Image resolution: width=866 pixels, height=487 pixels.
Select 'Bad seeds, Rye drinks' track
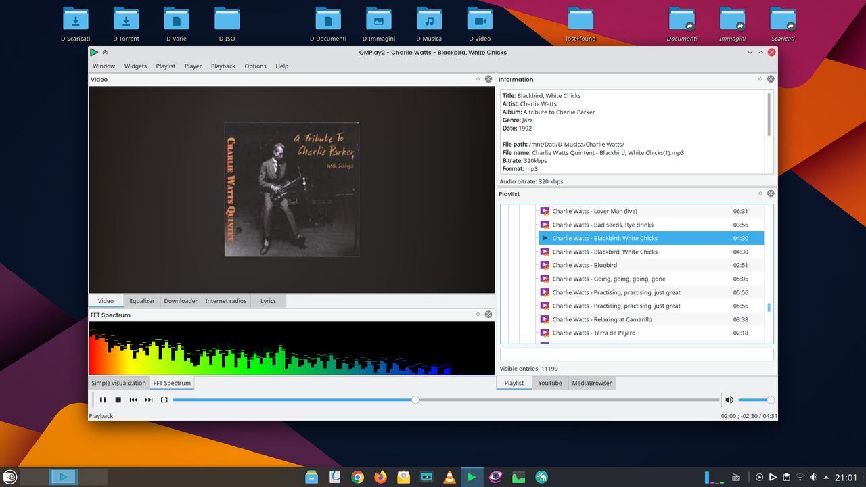[652, 225]
